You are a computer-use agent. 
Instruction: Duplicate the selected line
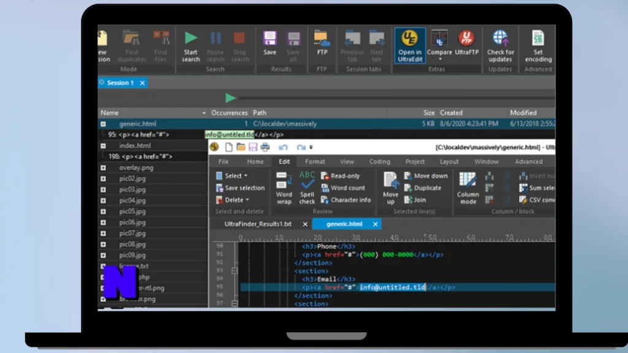(423, 188)
